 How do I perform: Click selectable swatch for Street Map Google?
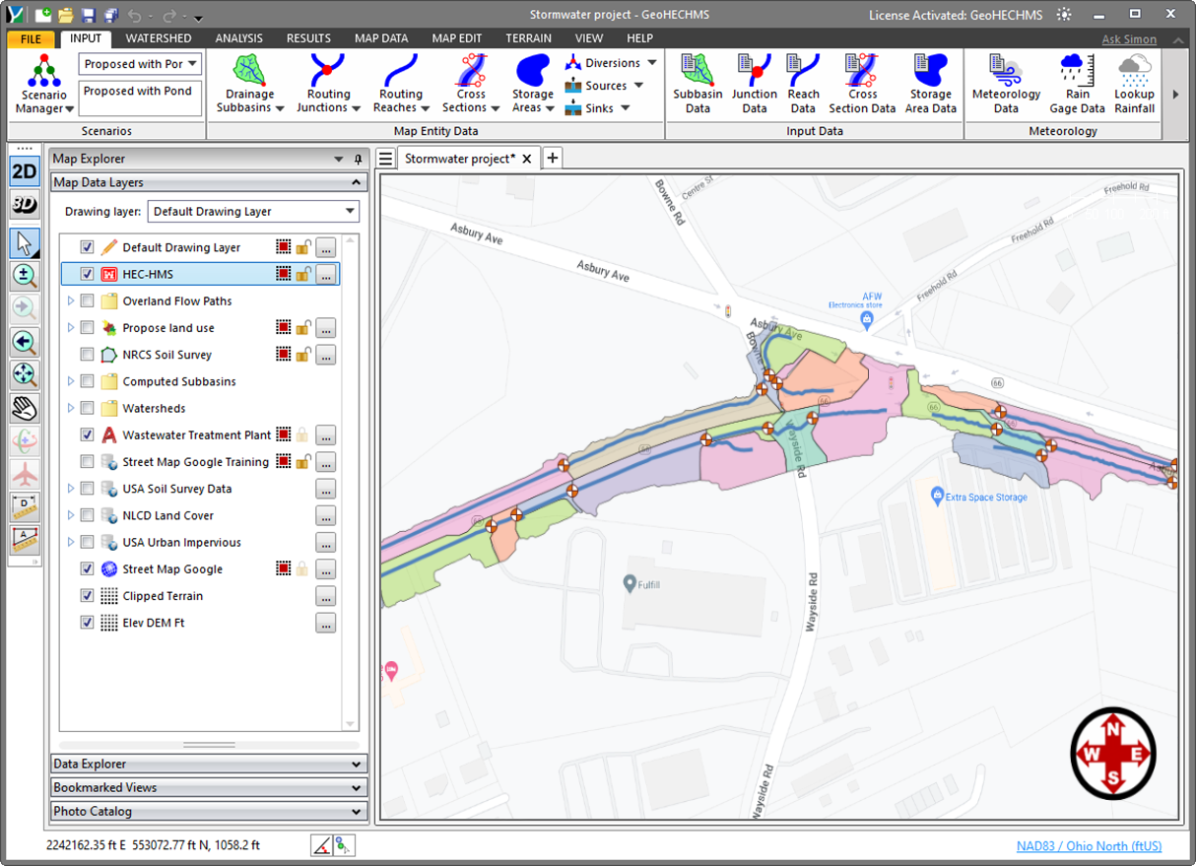pos(284,568)
